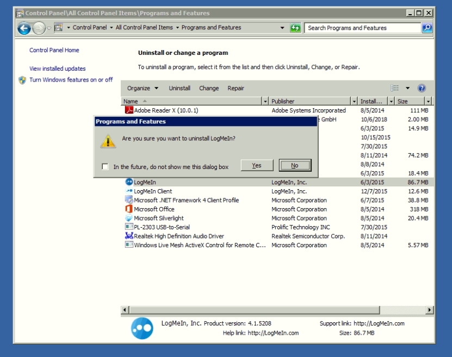Click the window title bar Control Panel icon
This screenshot has width=452, height=357.
[20, 13]
